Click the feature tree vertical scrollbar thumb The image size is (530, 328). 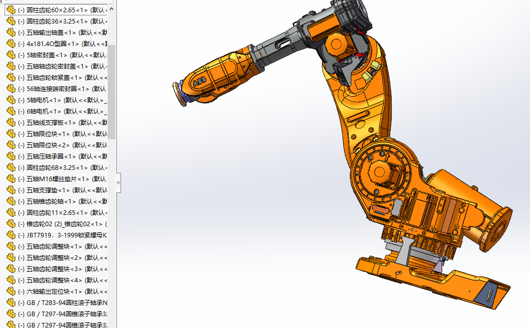(112, 92)
